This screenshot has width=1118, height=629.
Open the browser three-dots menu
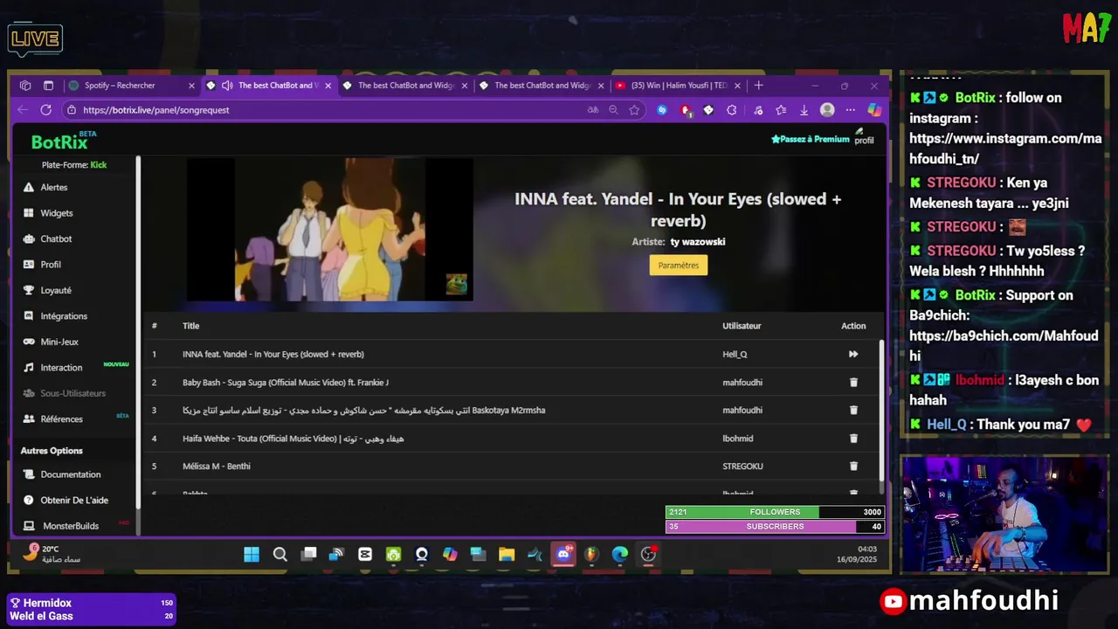point(850,110)
